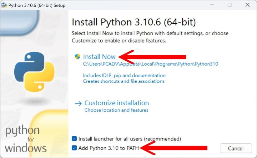Click the blue and yellow Python logo
This screenshot has width=257, height=158.
pyautogui.click(x=34, y=72)
